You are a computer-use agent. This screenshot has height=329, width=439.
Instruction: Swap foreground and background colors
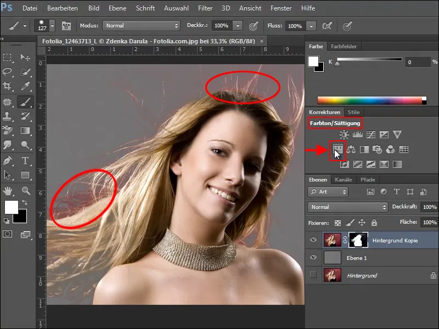pos(25,202)
